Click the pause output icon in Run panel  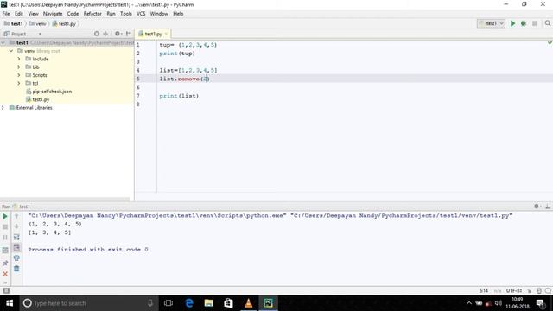(x=5, y=238)
